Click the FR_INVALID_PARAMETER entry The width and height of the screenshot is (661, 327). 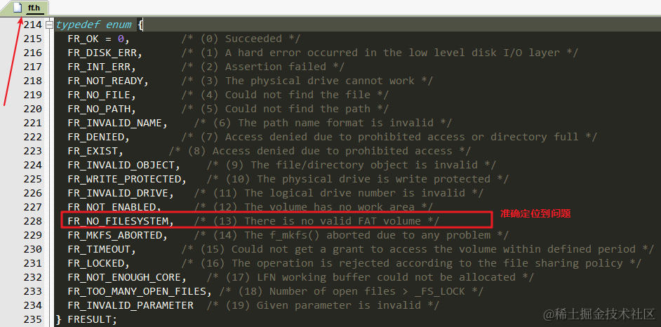(x=131, y=305)
